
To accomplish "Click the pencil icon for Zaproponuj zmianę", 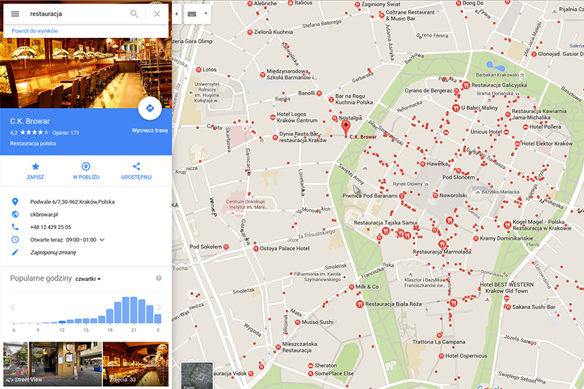I will point(15,253).
